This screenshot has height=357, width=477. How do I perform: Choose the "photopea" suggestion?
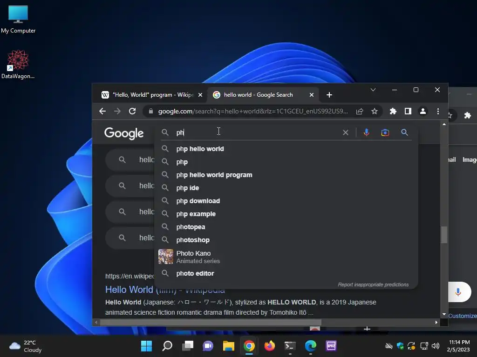[x=286, y=227]
